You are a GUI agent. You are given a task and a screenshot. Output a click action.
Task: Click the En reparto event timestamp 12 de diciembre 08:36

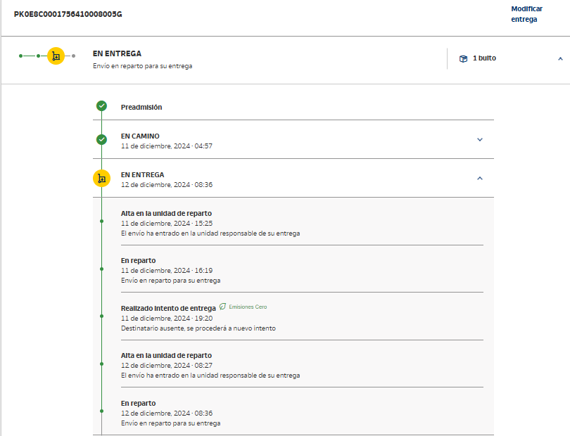(167, 413)
